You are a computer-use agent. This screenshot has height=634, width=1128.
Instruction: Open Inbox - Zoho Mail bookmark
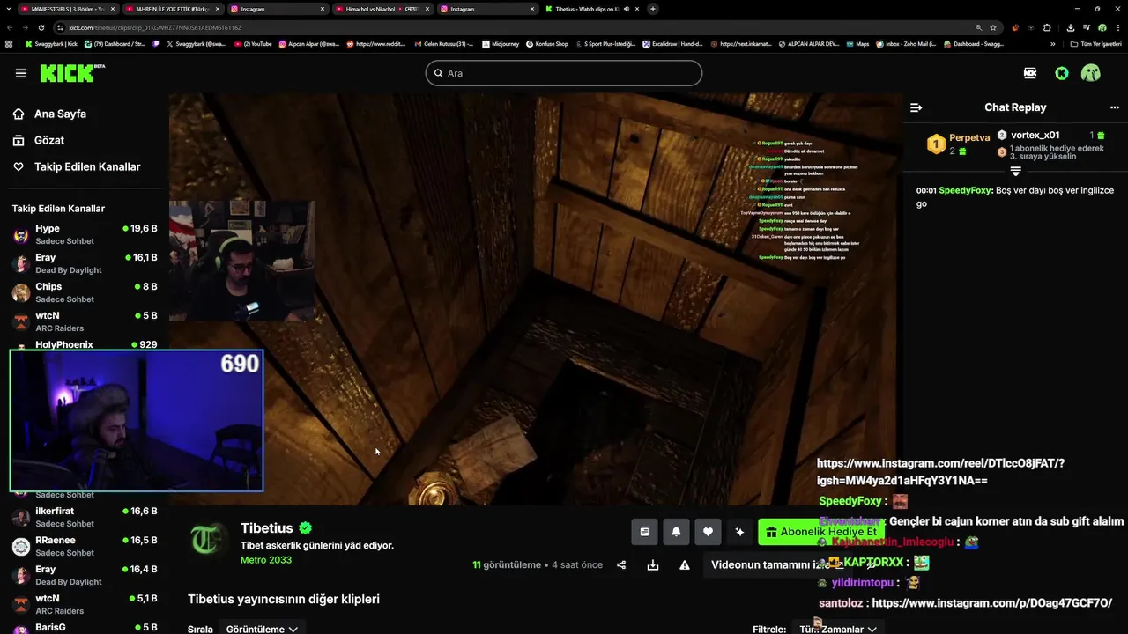click(905, 43)
